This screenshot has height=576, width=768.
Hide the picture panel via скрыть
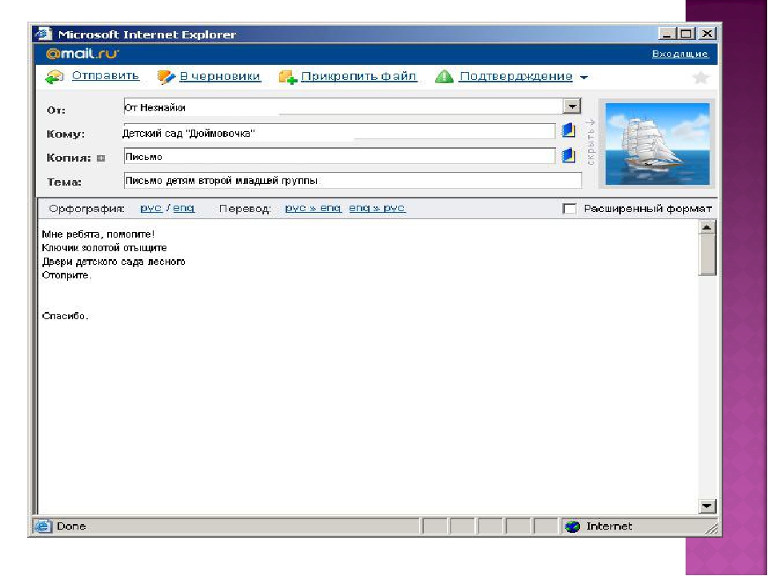tap(590, 142)
